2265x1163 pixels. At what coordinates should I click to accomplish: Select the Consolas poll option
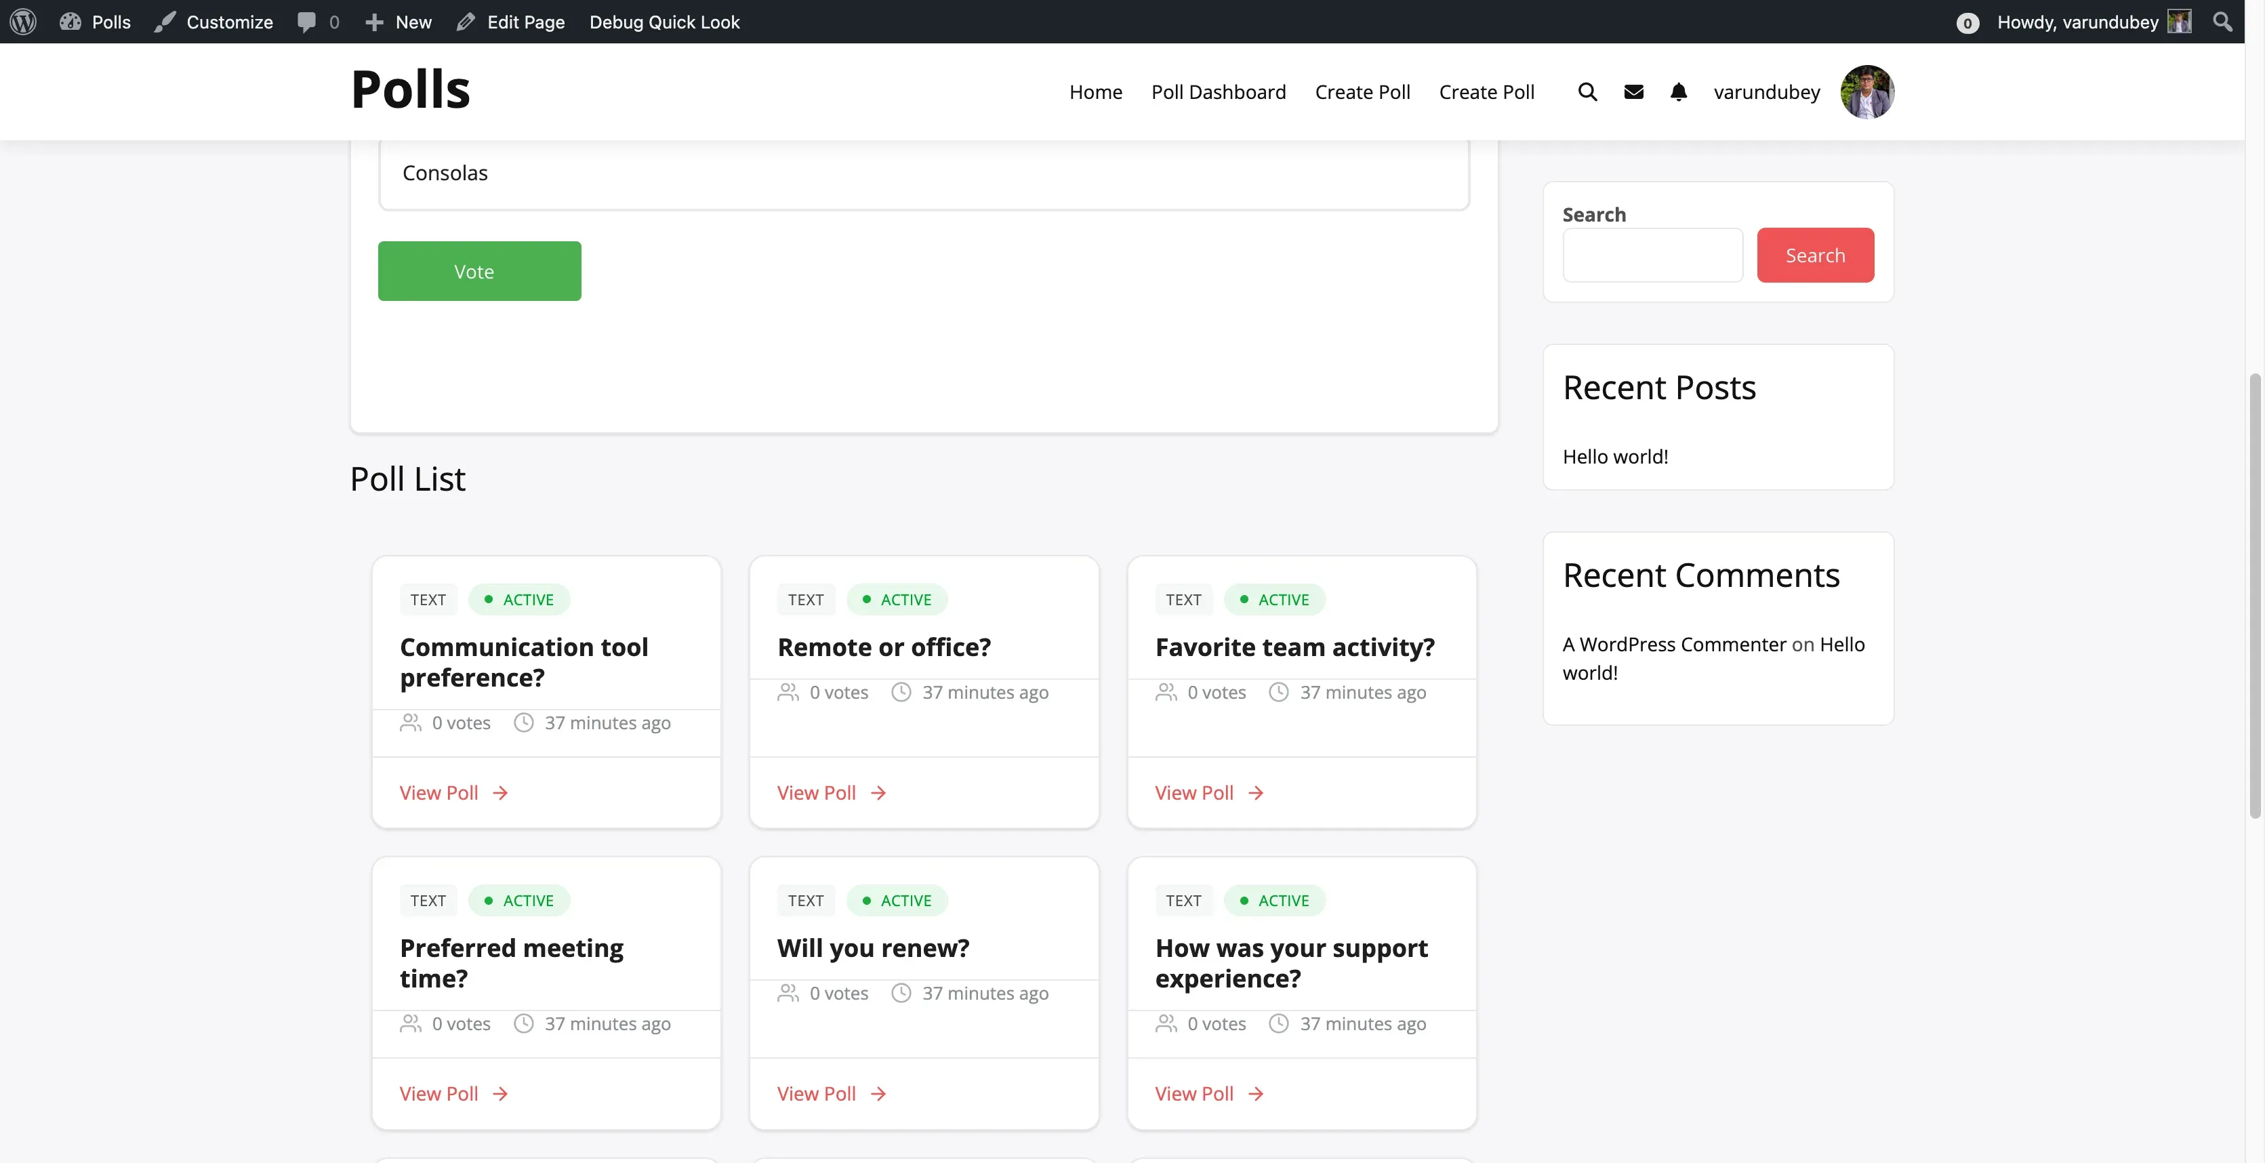pyautogui.click(x=924, y=174)
